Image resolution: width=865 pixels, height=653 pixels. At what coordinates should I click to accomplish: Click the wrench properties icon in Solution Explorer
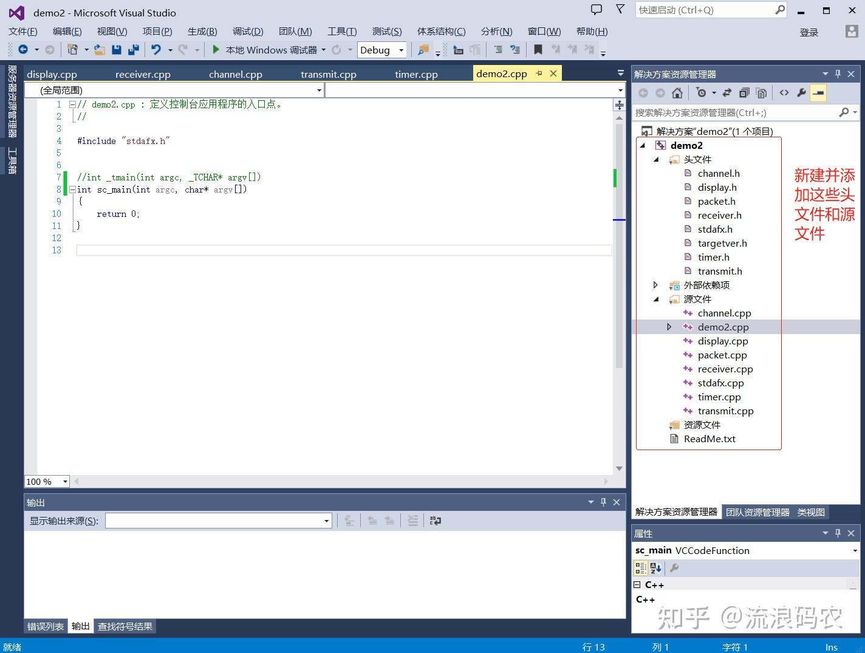(x=801, y=93)
